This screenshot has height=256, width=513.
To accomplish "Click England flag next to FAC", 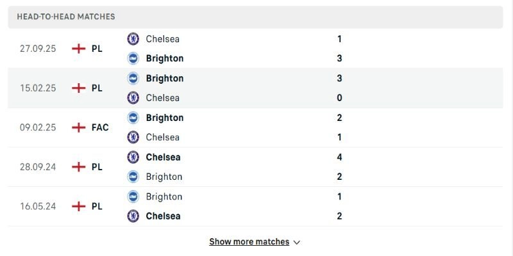I will click(x=79, y=127).
